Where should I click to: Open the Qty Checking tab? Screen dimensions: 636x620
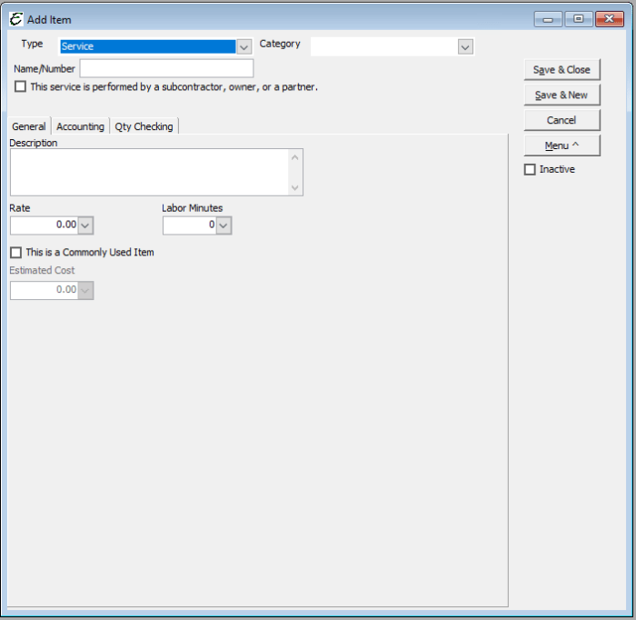pyautogui.click(x=144, y=126)
